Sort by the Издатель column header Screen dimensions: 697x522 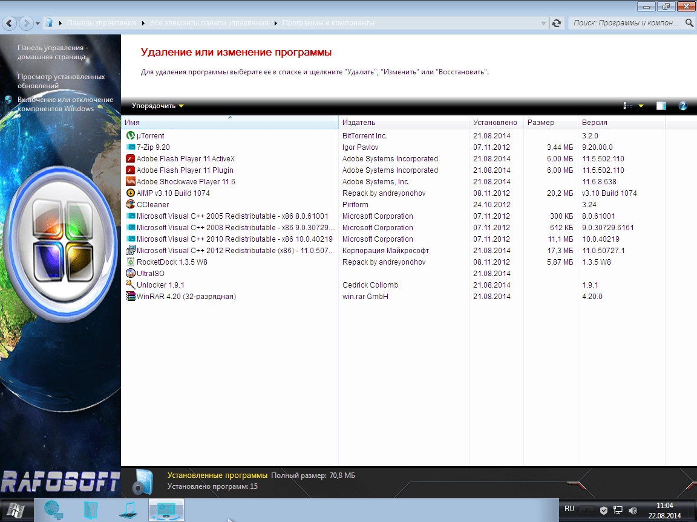[x=404, y=123]
